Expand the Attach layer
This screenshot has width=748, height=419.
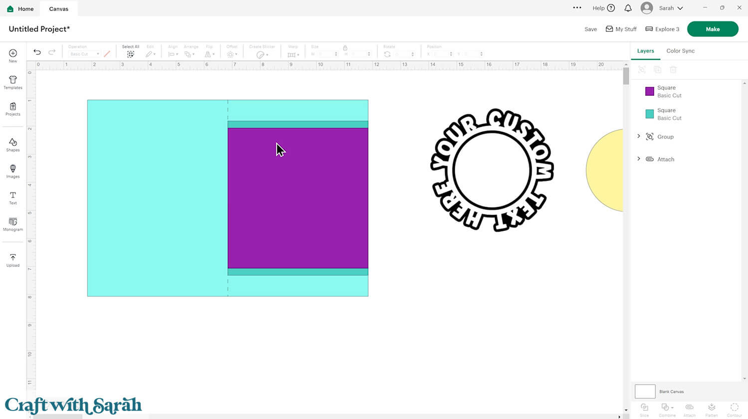[x=639, y=159]
